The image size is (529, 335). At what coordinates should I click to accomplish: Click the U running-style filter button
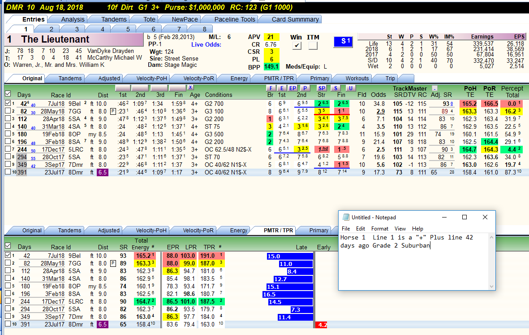point(351,88)
